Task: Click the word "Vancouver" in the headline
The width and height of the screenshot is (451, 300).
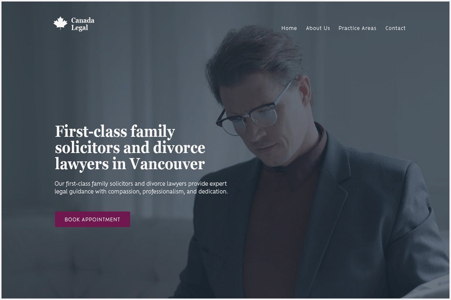Action: pos(167,164)
